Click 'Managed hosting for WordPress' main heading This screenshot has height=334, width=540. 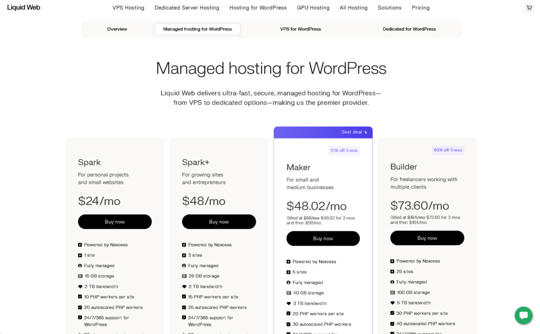(x=271, y=68)
